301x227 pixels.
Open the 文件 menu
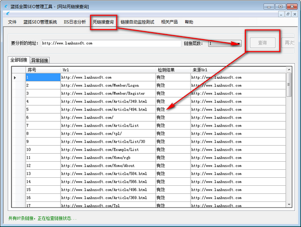click(13, 22)
